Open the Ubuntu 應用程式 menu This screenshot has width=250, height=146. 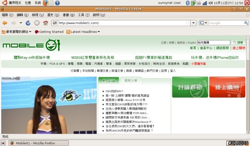point(12,3)
